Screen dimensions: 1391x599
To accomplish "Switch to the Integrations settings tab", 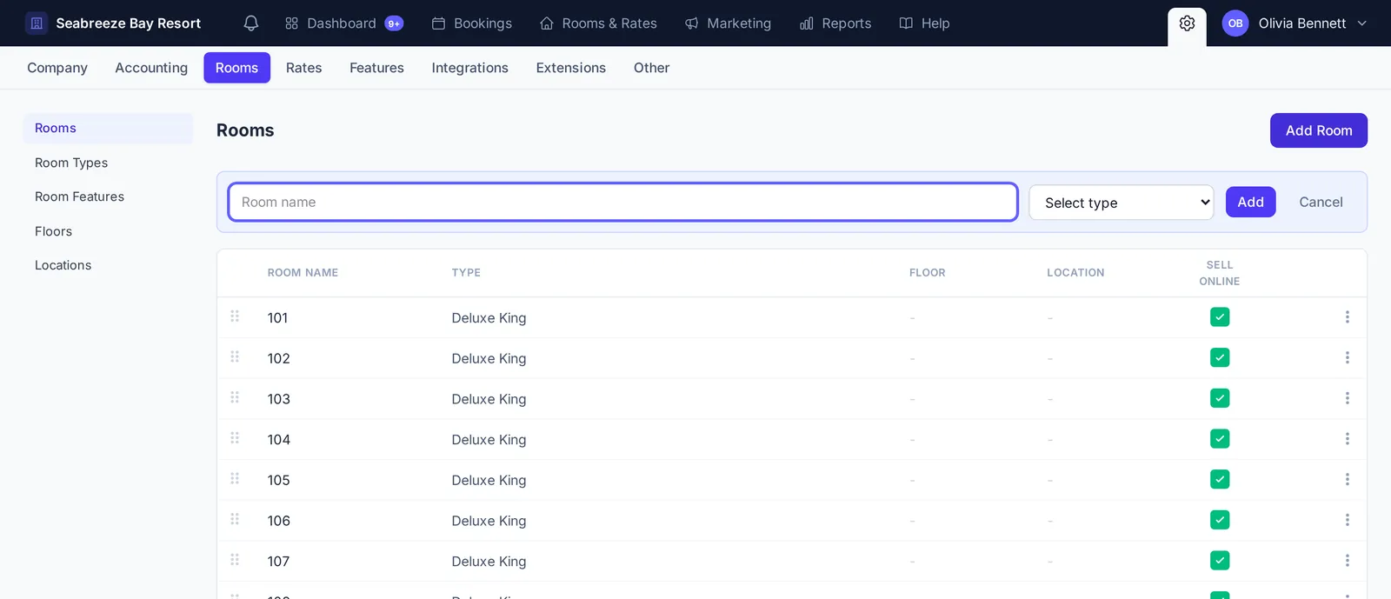I will pos(470,68).
